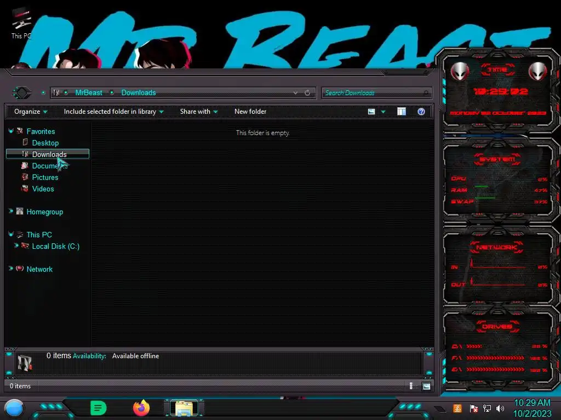561x420 pixels.
Task: Click '0 items' in the status bar
Action: coord(20,386)
